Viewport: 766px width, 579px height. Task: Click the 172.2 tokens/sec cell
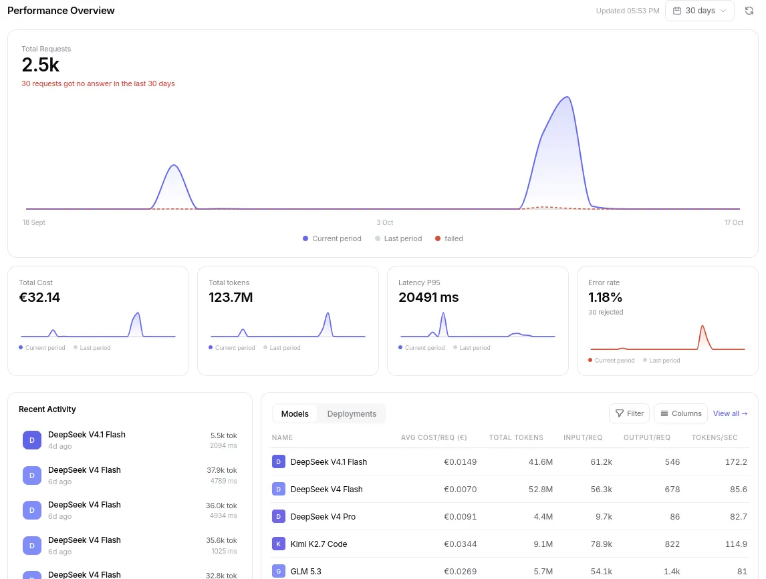736,462
